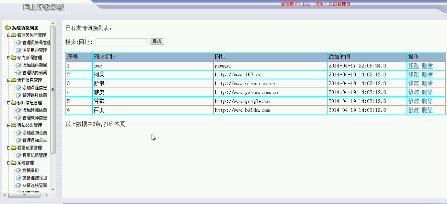The width and height of the screenshot is (447, 204).
Task: Click the 百度 site name cell
Action: click(153, 110)
